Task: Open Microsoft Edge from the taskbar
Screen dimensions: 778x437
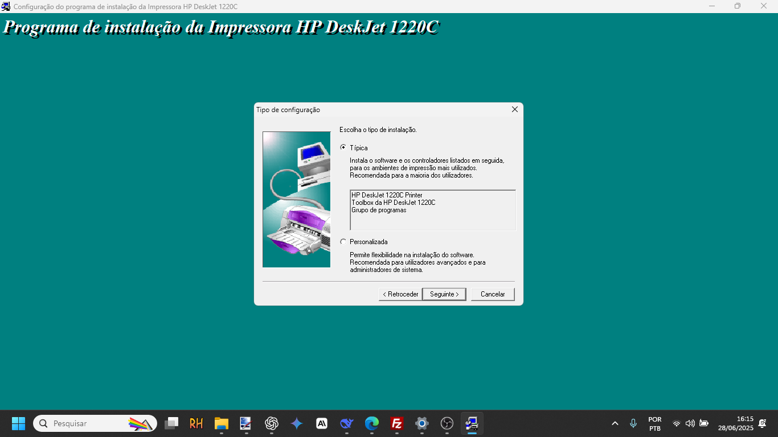Action: click(372, 423)
